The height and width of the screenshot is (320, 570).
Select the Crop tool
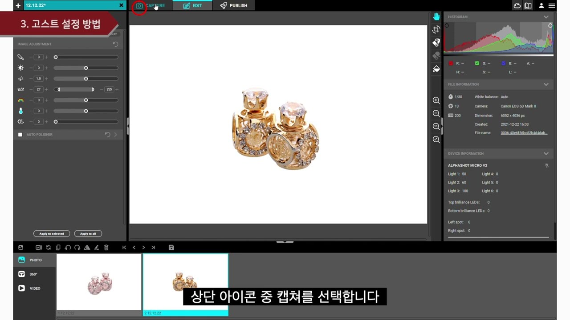pyautogui.click(x=436, y=29)
